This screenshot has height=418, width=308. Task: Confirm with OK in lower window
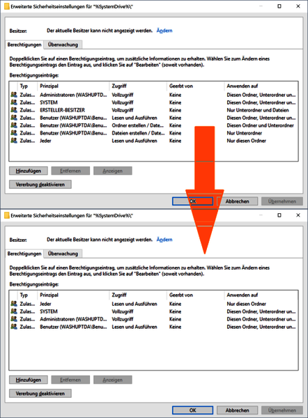(x=192, y=410)
